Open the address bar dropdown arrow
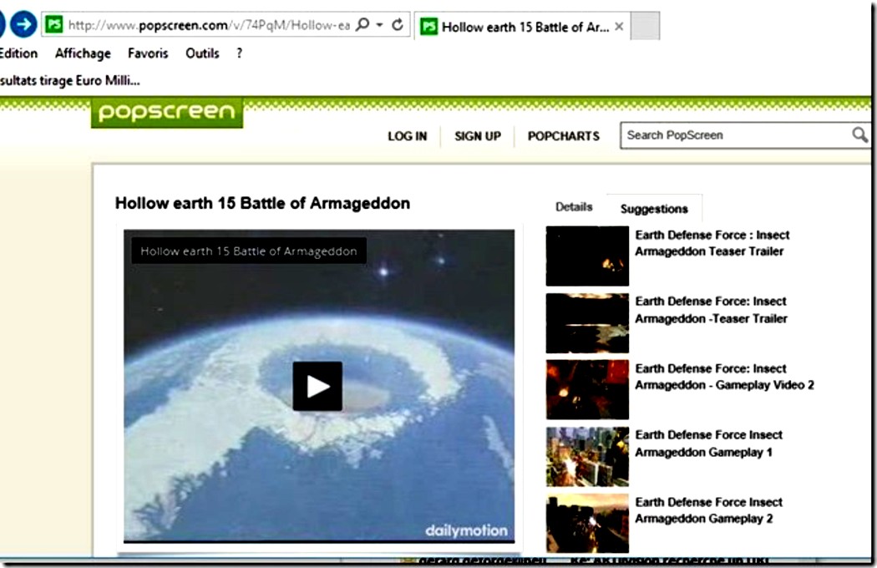 [379, 25]
